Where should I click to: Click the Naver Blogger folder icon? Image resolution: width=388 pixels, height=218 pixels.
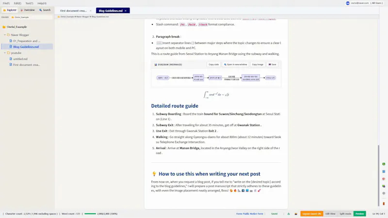click(x=8, y=35)
